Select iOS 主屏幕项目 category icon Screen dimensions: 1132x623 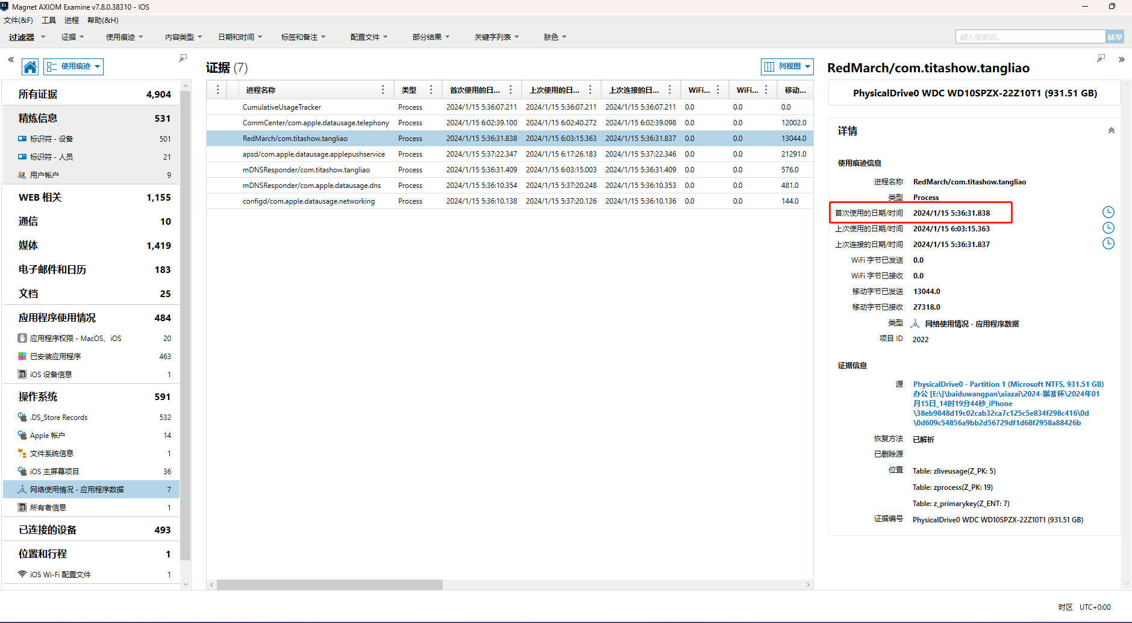pos(22,471)
